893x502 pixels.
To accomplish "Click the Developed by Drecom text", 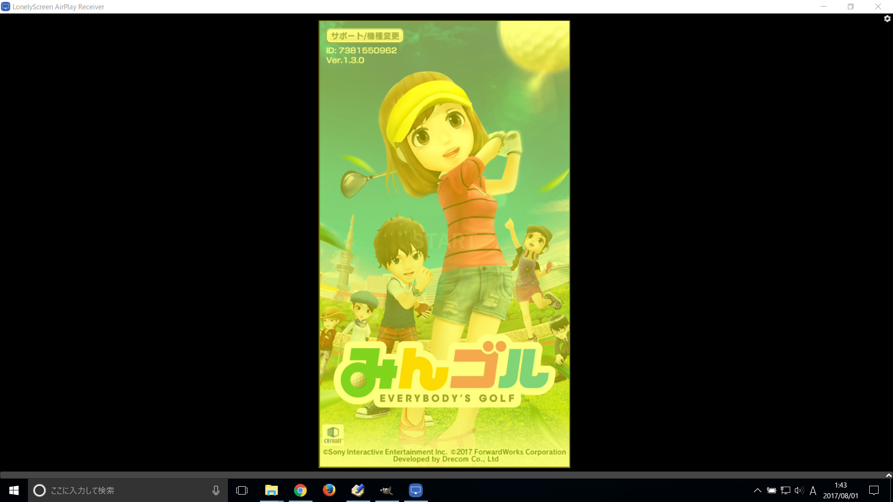I will click(446, 459).
